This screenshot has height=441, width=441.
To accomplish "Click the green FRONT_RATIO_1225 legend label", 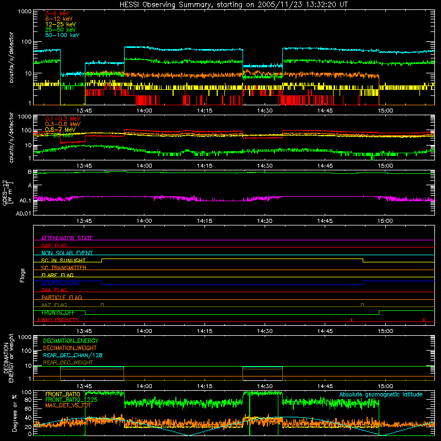I will click(71, 400).
